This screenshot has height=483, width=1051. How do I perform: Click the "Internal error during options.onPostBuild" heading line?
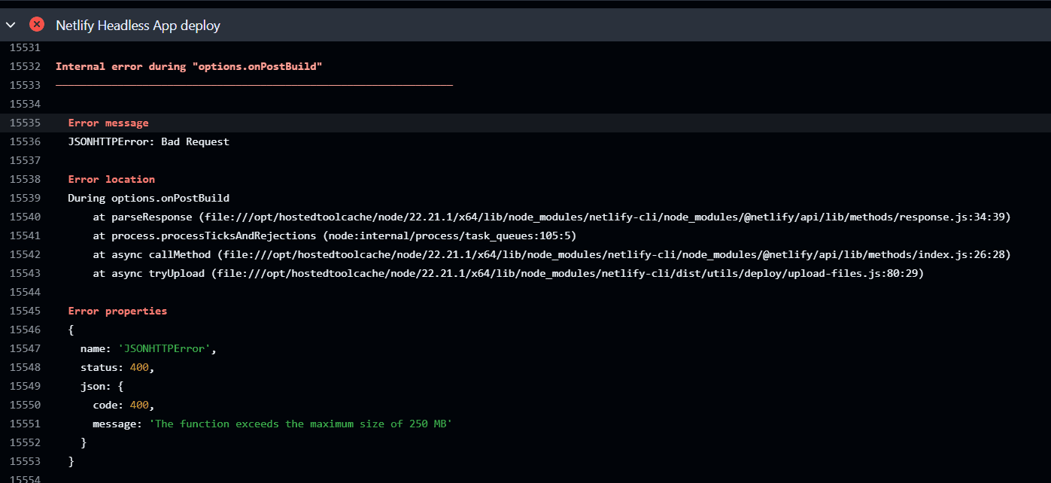point(189,66)
